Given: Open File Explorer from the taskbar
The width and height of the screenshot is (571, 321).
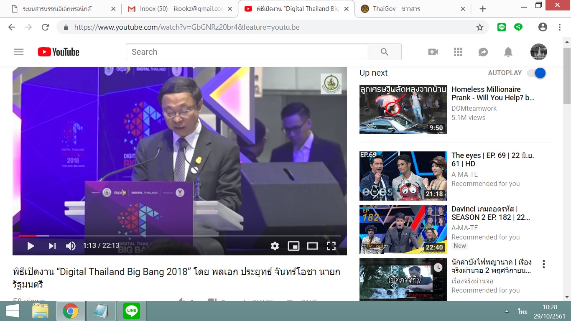Looking at the screenshot, I should tap(40, 311).
